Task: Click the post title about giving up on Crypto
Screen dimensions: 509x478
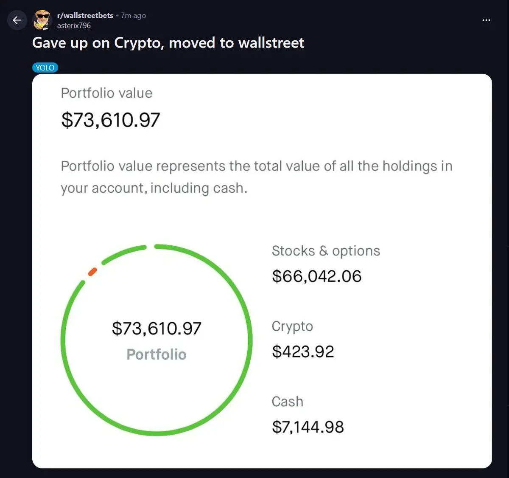Action: pyautogui.click(x=168, y=43)
